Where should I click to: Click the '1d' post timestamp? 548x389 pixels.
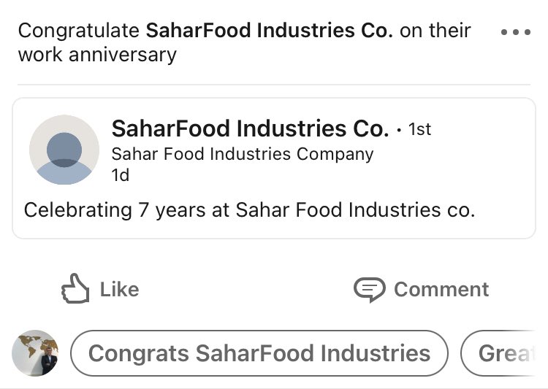tap(121, 175)
